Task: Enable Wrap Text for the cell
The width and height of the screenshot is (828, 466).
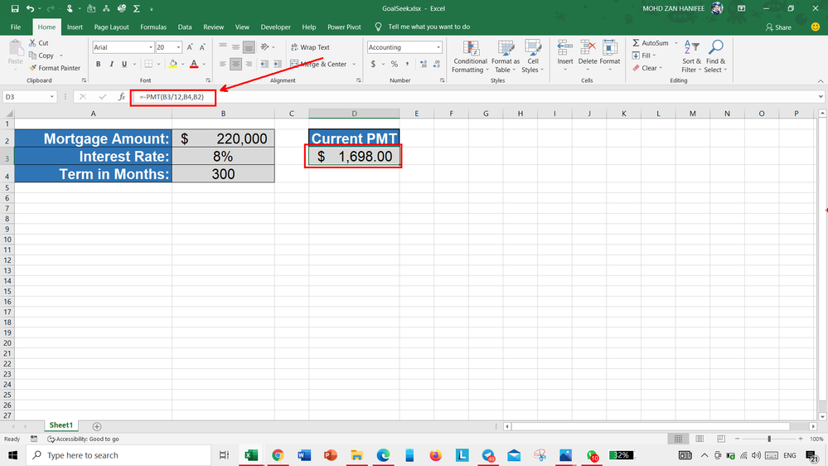Action: tap(311, 47)
